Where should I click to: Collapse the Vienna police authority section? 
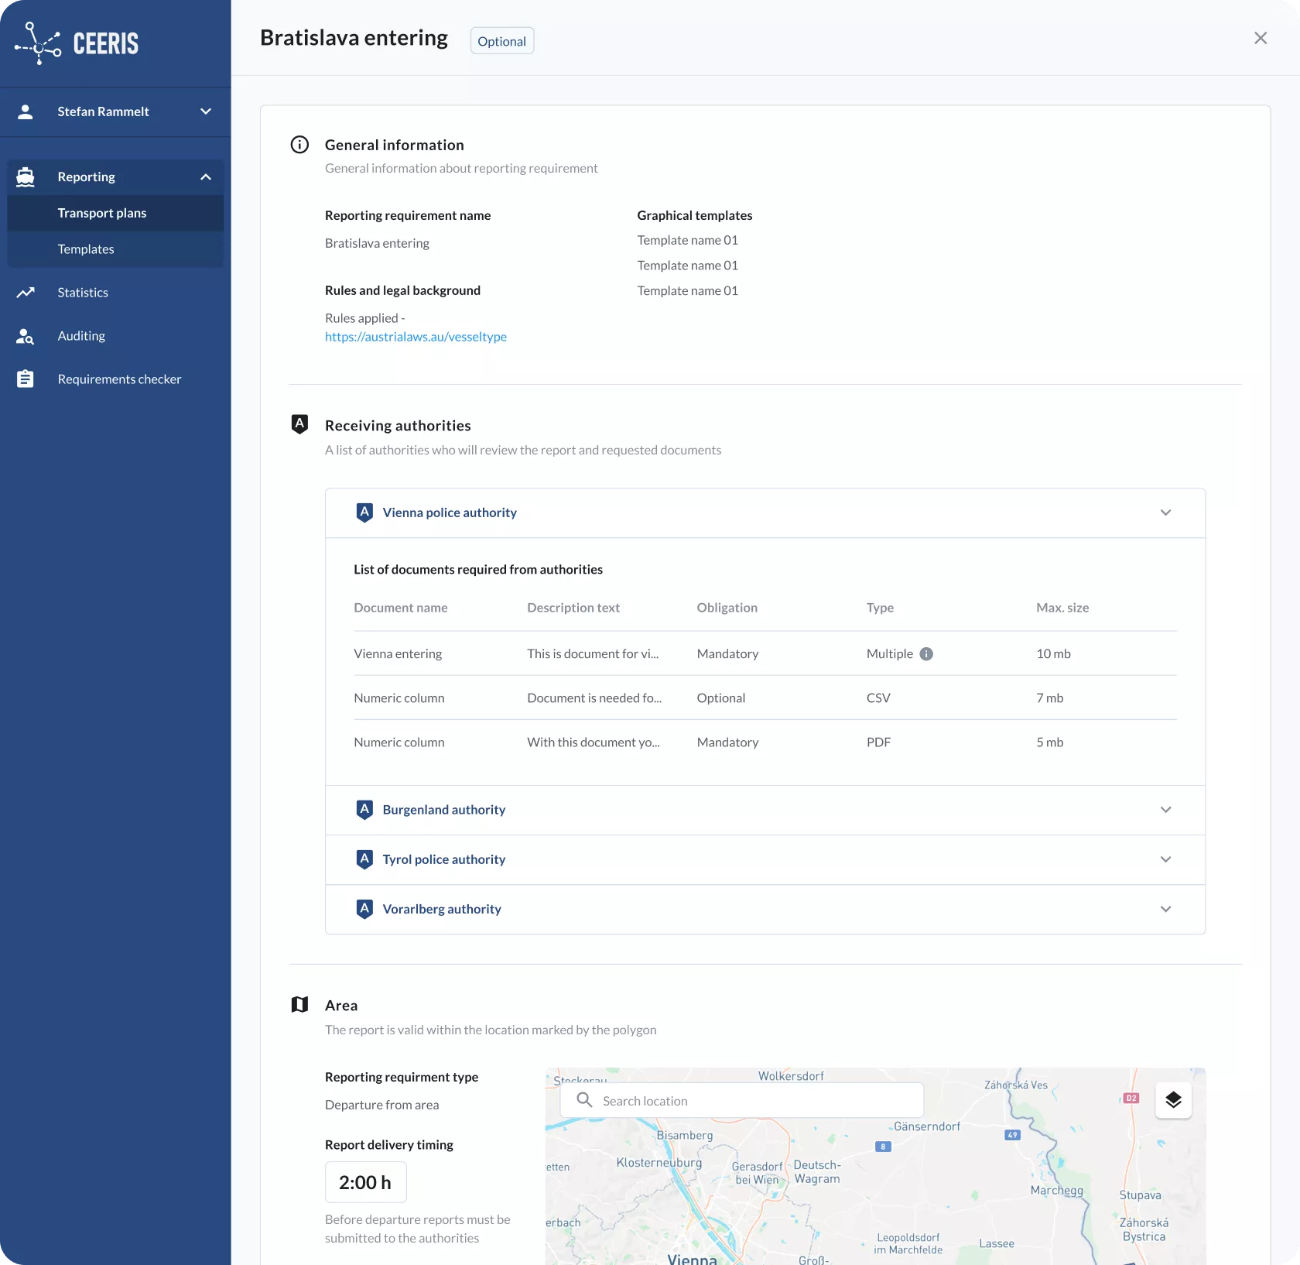[x=1165, y=513]
